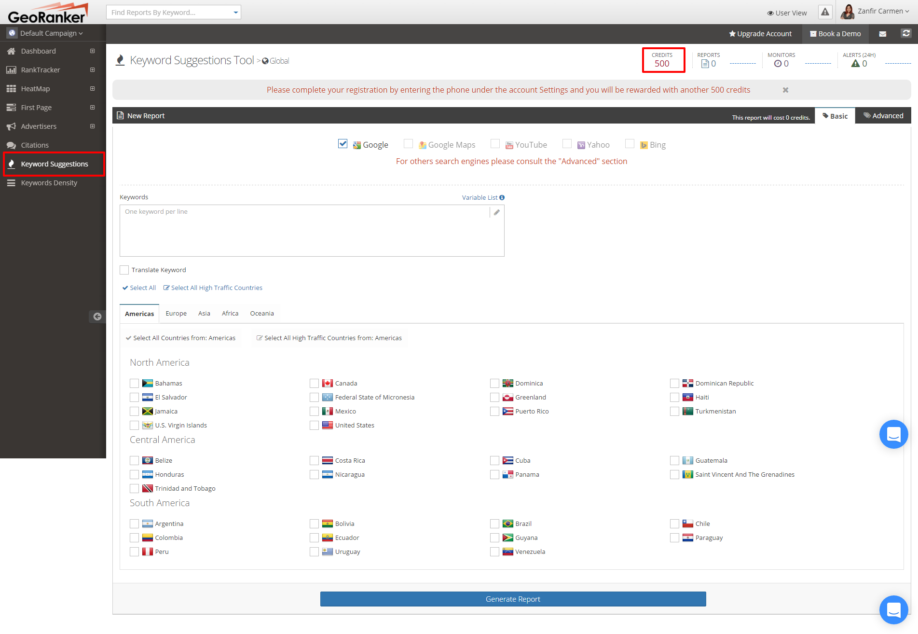Check the Canada country checkbox

click(x=314, y=383)
